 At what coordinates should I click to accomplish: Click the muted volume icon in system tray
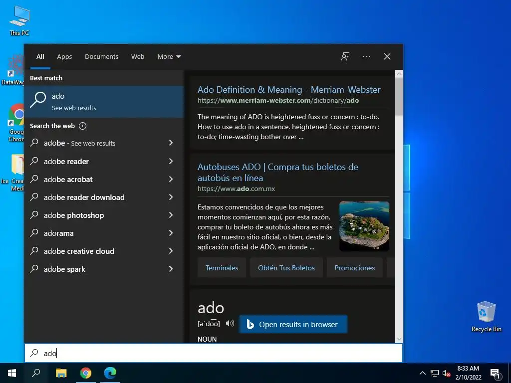tap(446, 373)
